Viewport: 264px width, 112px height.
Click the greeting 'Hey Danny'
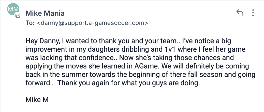tap(42, 41)
